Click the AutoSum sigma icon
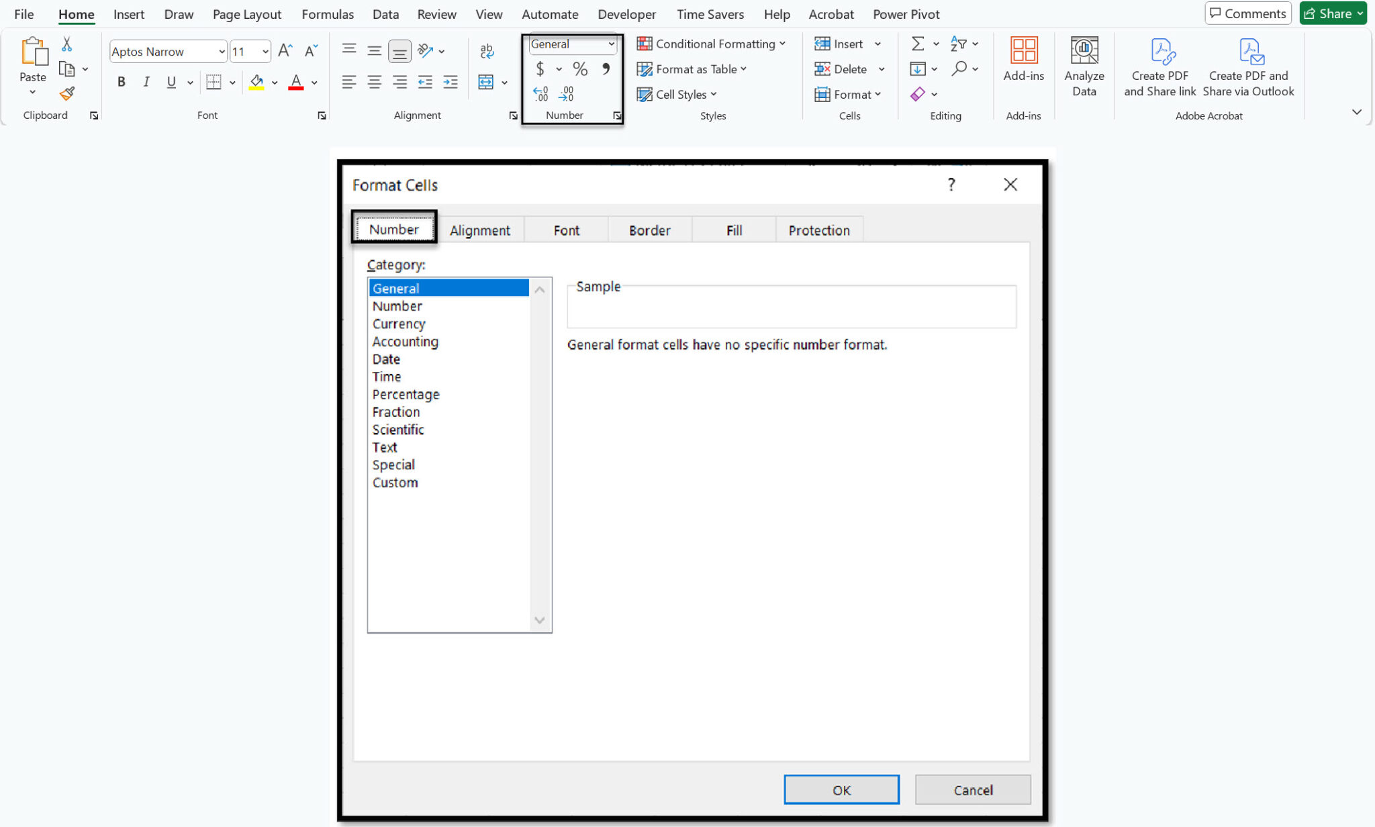The width and height of the screenshot is (1375, 827). (x=918, y=44)
